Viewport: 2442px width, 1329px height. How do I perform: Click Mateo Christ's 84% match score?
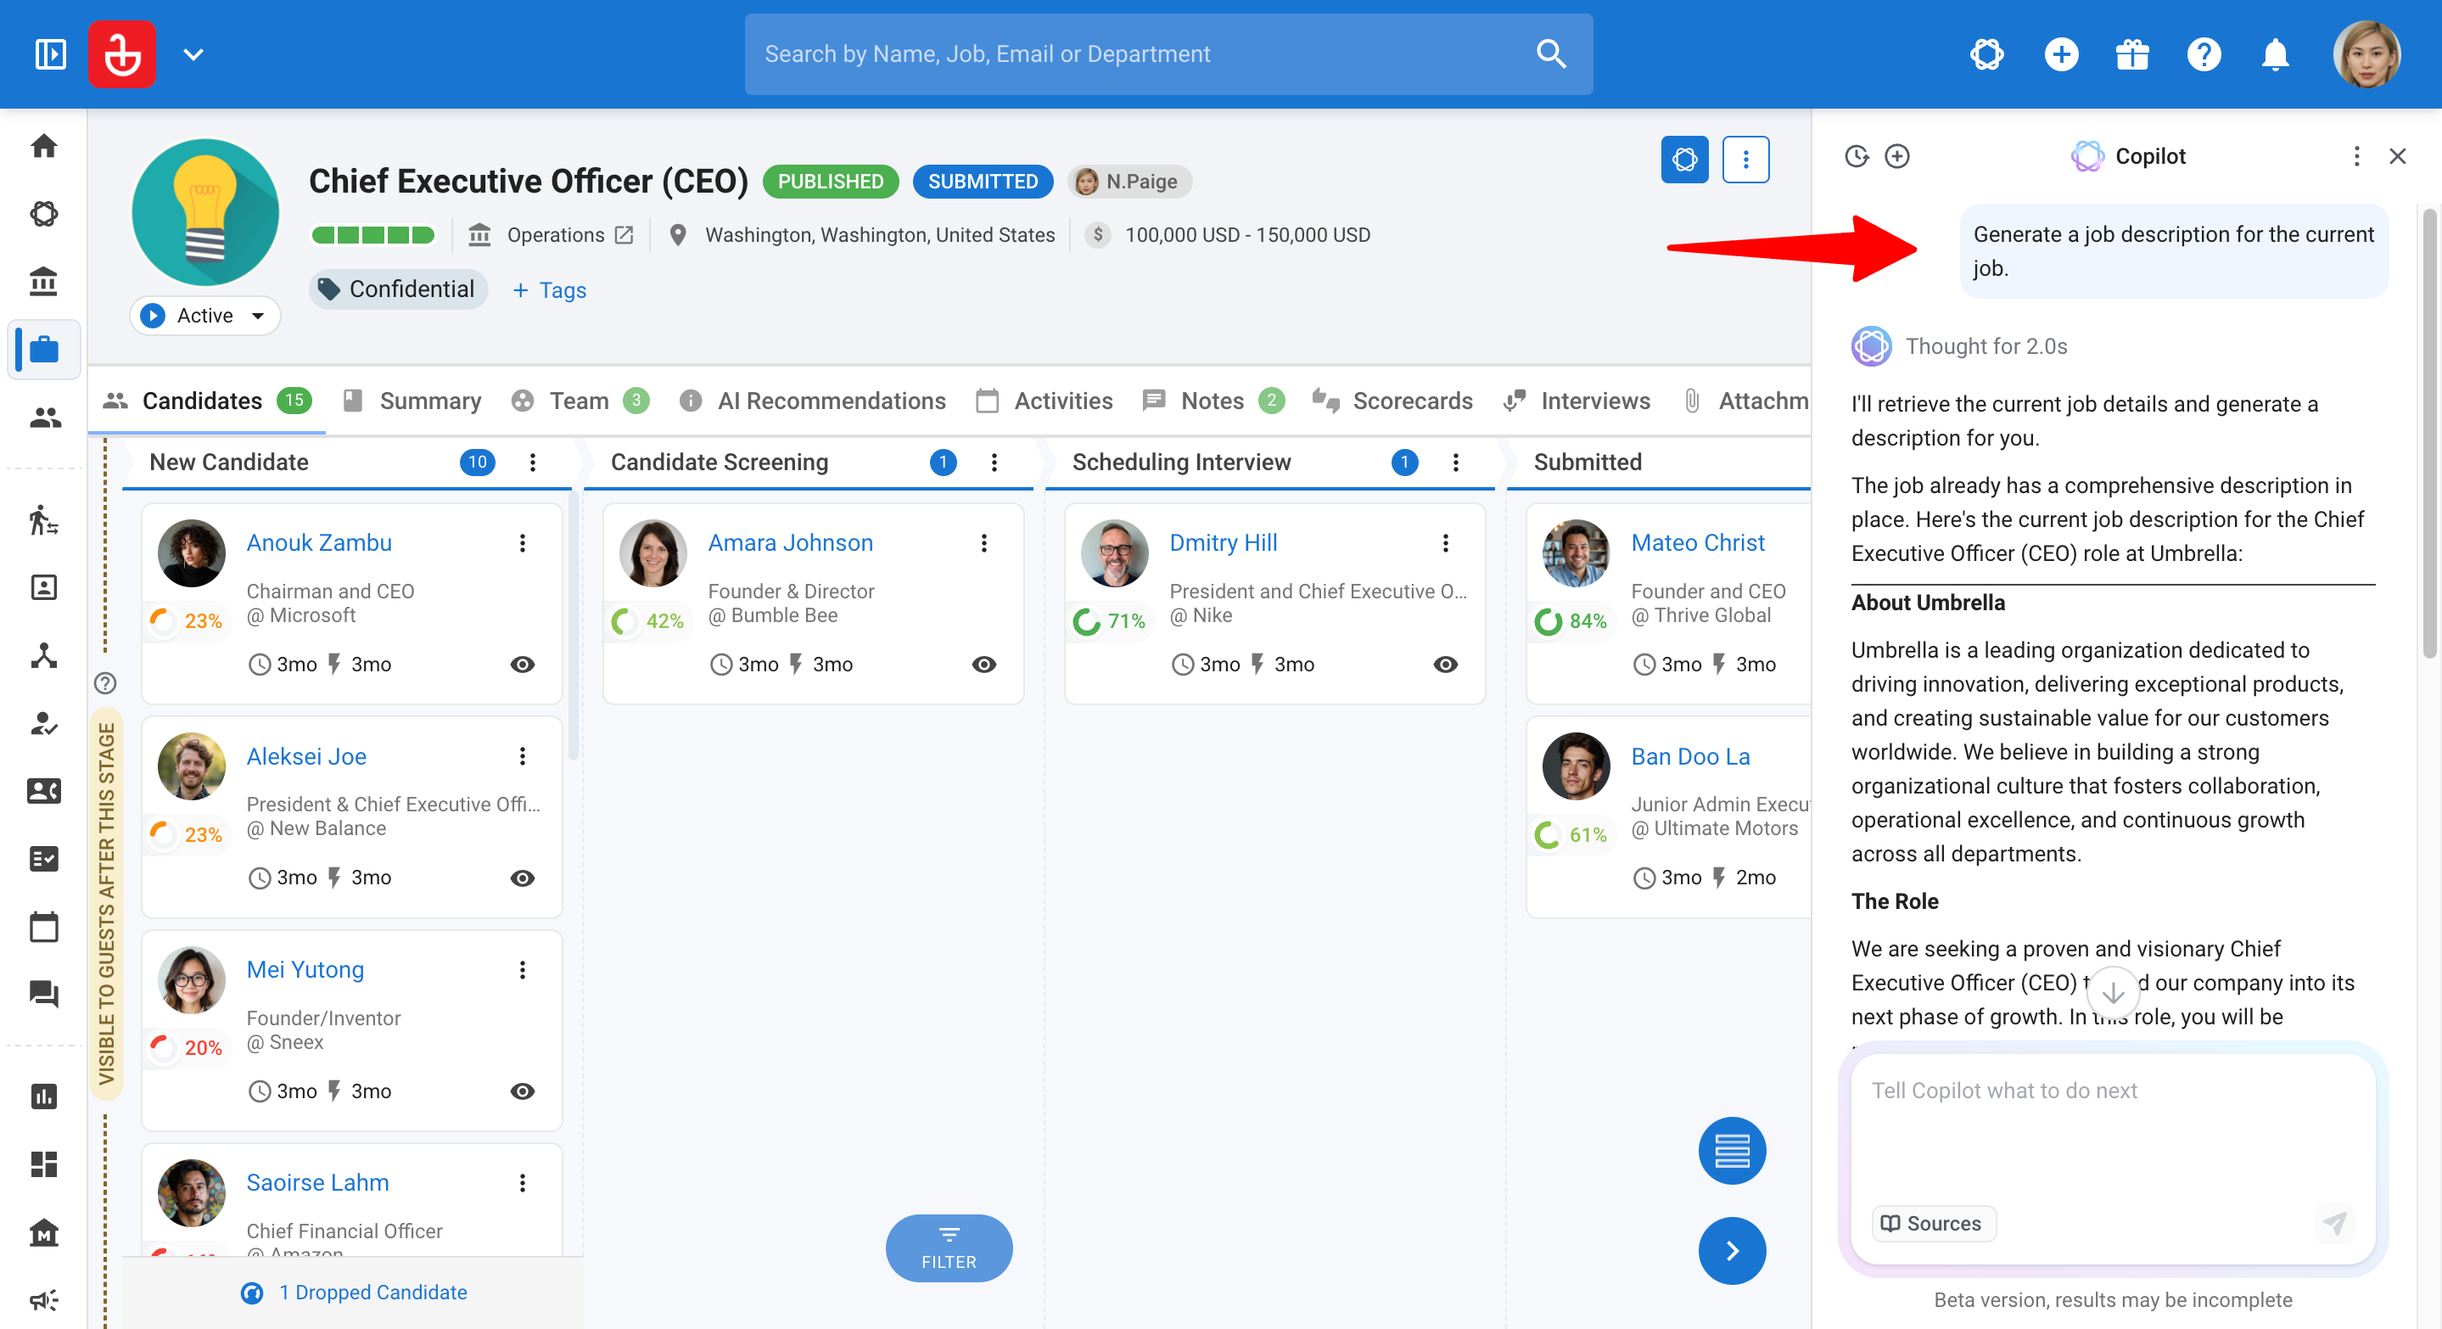[1571, 621]
